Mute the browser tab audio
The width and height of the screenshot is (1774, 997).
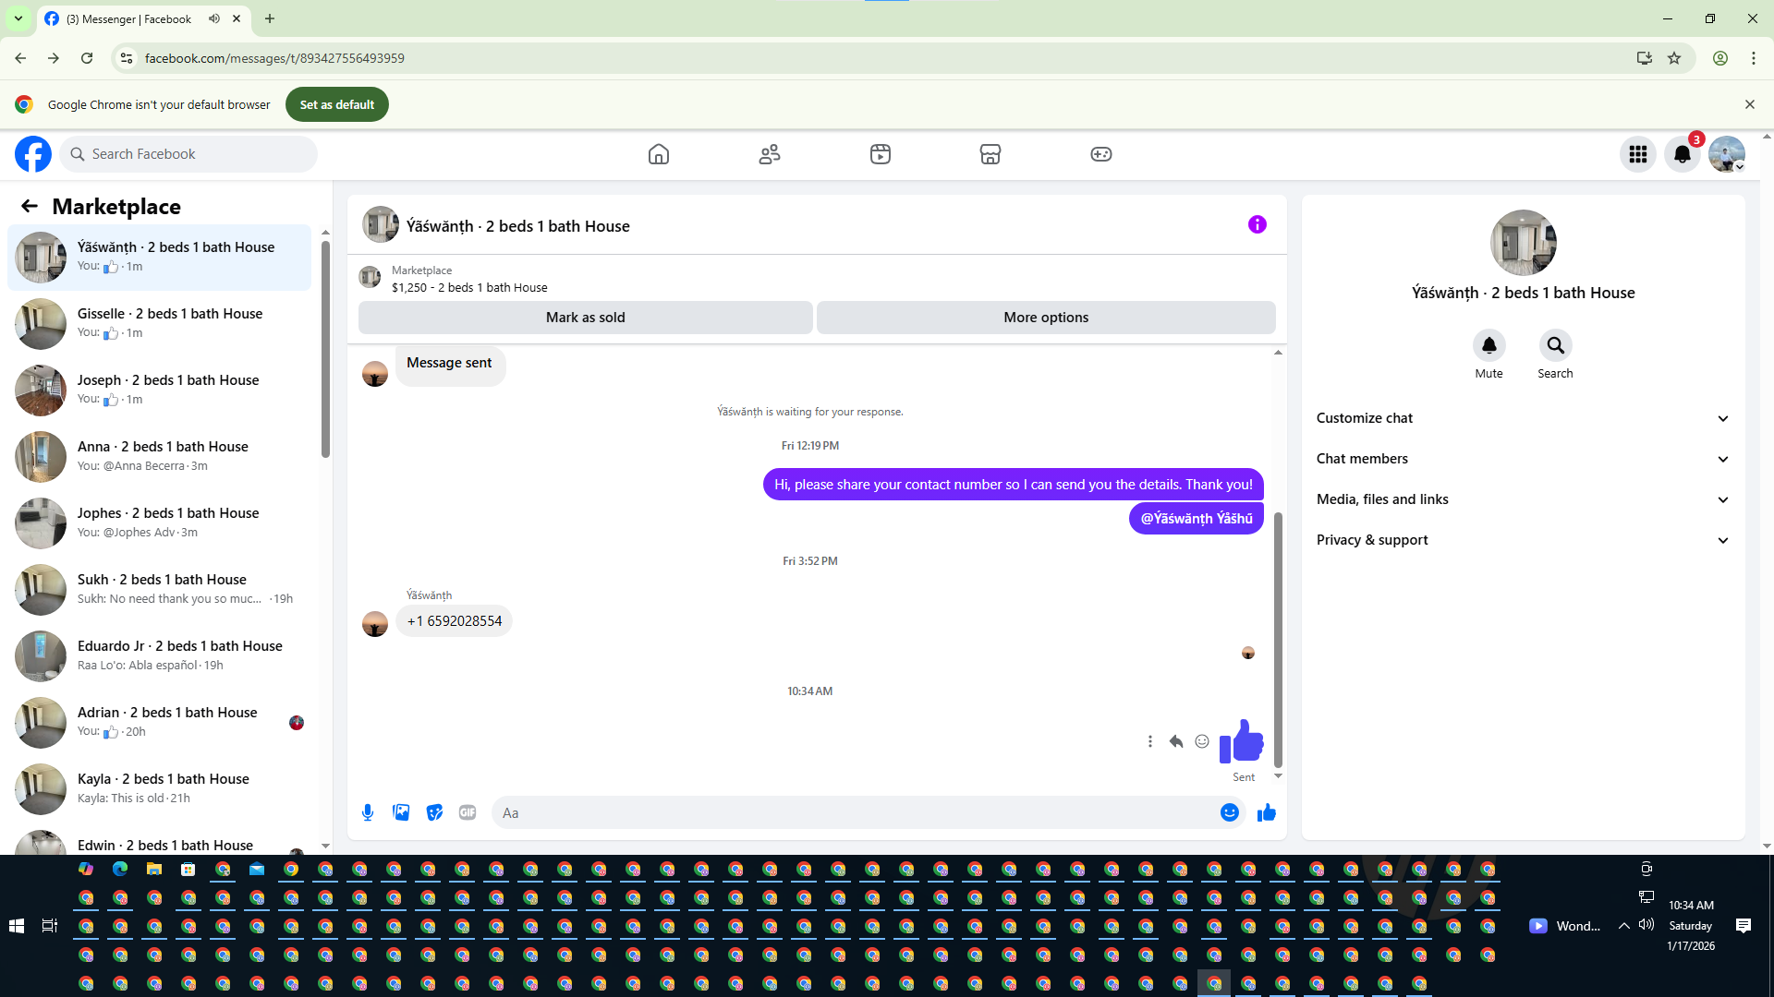(214, 18)
